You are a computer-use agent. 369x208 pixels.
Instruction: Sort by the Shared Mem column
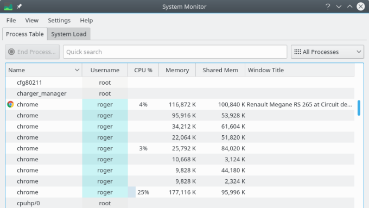pyautogui.click(x=220, y=70)
